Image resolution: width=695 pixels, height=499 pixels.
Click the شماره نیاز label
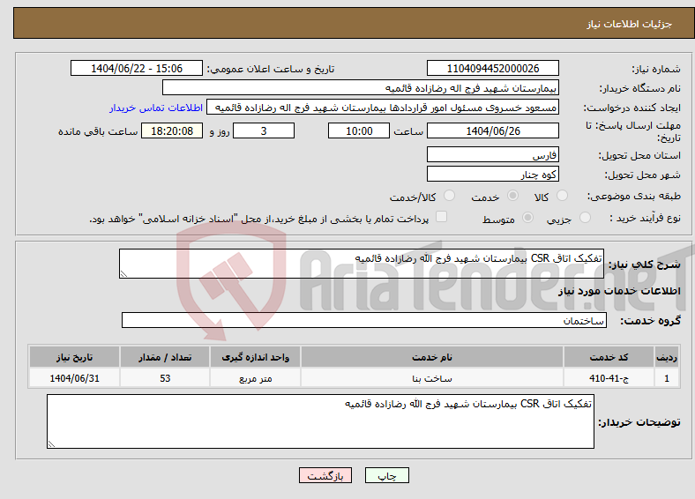click(x=656, y=69)
